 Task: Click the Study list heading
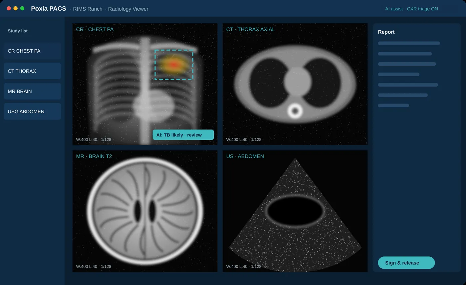point(18,31)
